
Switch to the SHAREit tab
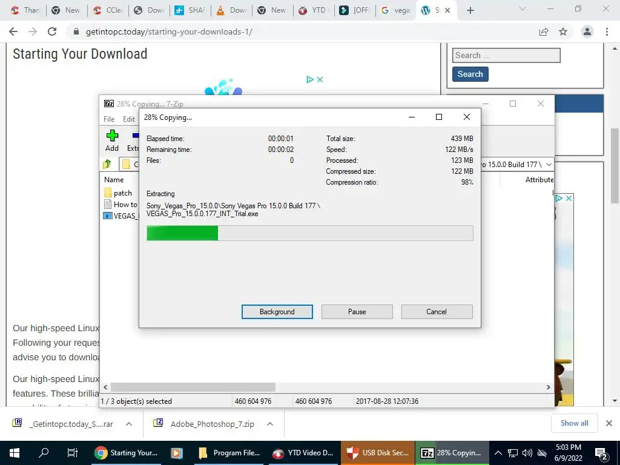pyautogui.click(x=190, y=11)
